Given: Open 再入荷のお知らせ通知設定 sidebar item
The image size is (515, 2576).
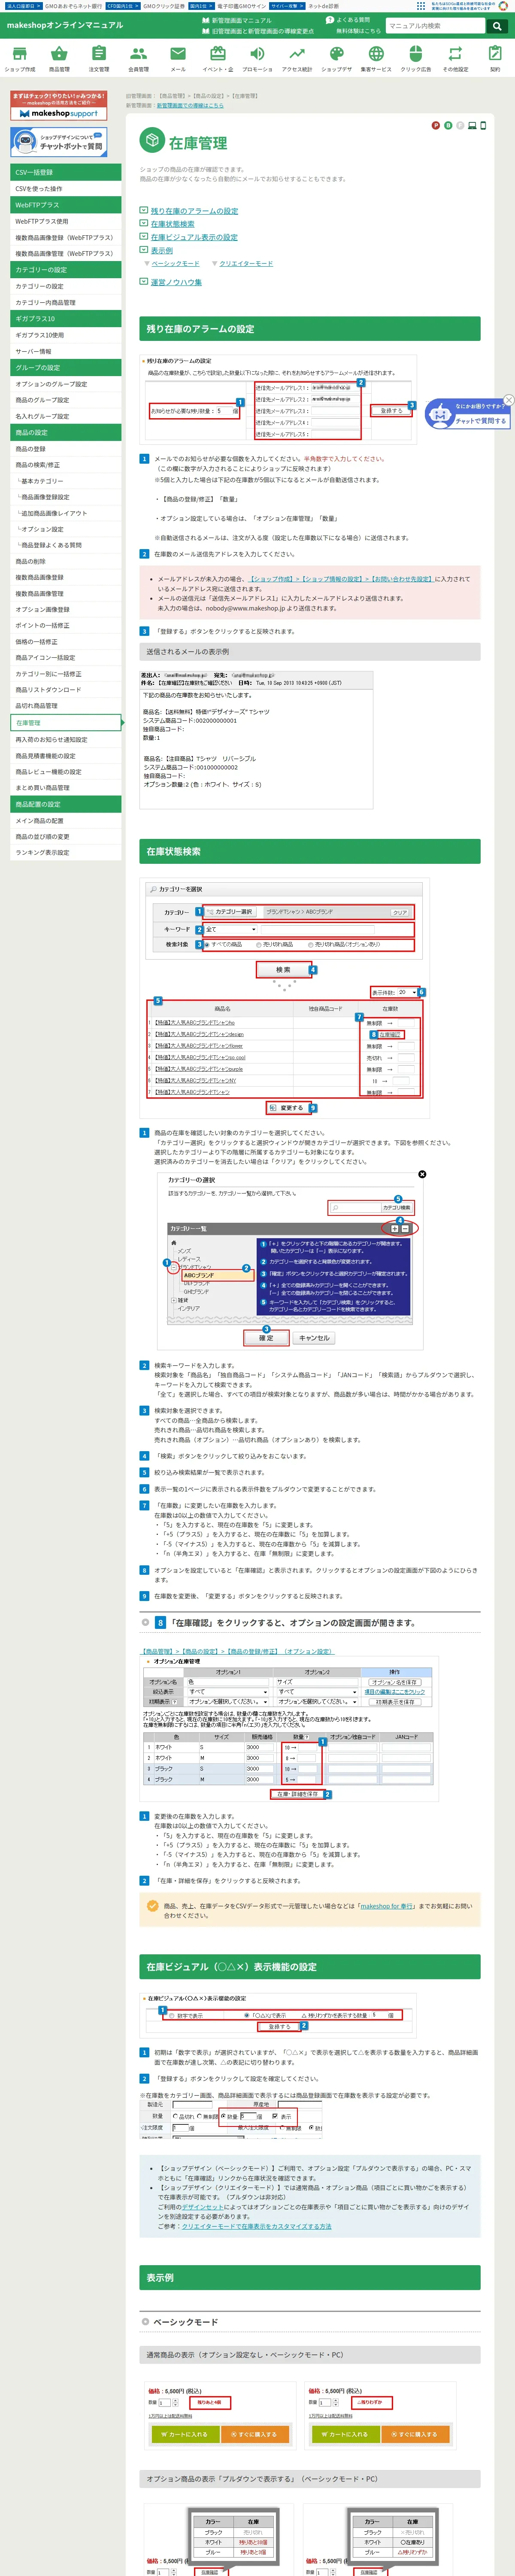Looking at the screenshot, I should (66, 740).
